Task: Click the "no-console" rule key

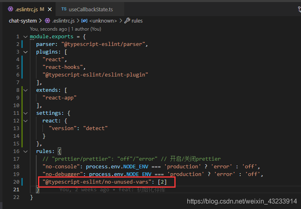Action: click(61, 167)
